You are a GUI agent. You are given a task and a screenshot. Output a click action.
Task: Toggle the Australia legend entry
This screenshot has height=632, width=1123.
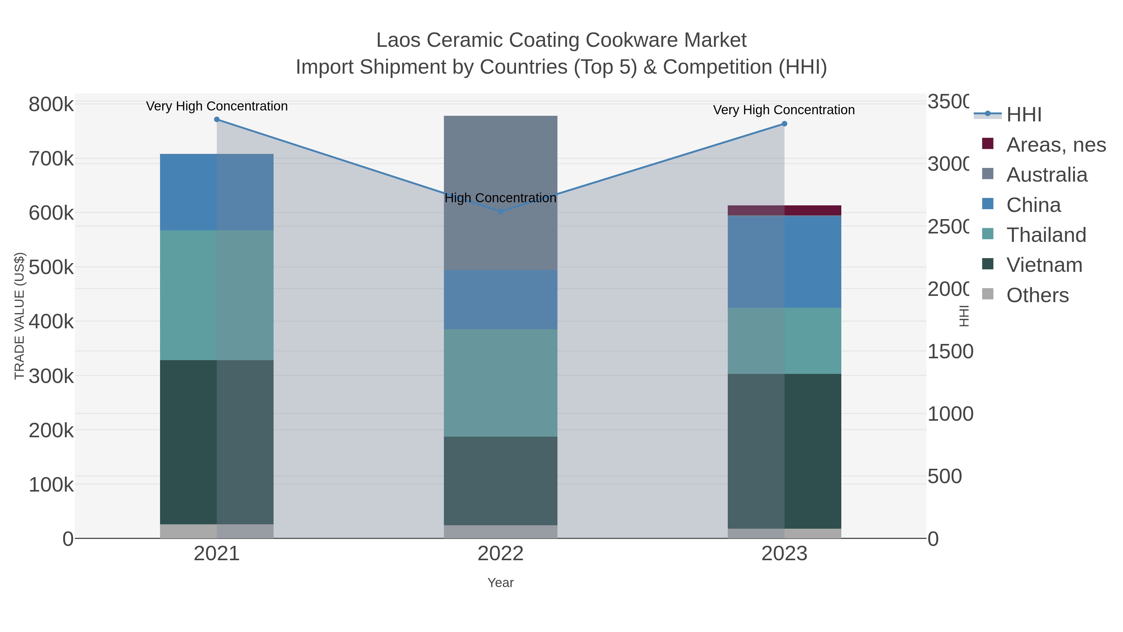(1035, 174)
